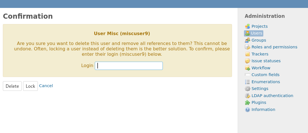Click the Information question mark icon

[247, 110]
